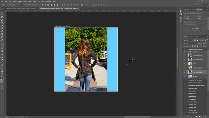This screenshot has width=209, height=118.
Task: Click the create new layer button
Action: 202,117
